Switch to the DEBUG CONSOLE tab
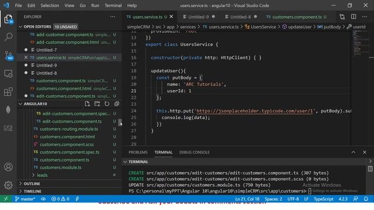Screen dimensions: 374x210 click(x=195, y=152)
